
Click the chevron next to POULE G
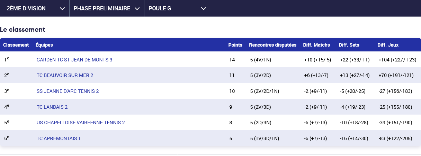pos(204,9)
